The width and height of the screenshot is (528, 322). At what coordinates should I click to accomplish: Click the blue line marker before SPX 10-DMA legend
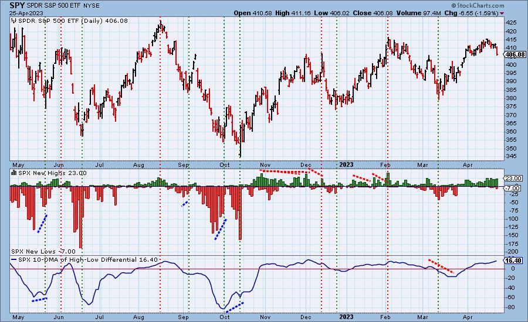click(14, 260)
